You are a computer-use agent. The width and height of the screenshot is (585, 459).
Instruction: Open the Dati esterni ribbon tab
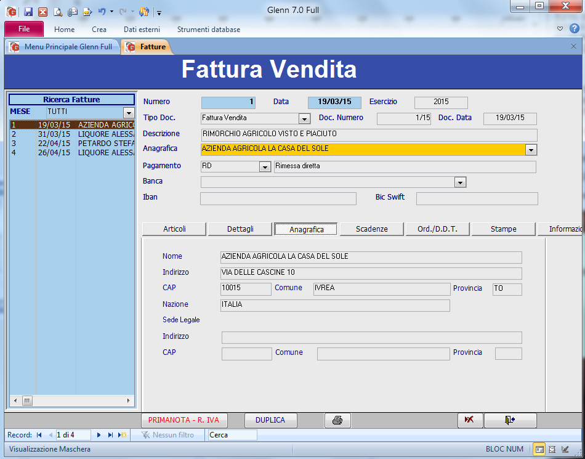142,30
